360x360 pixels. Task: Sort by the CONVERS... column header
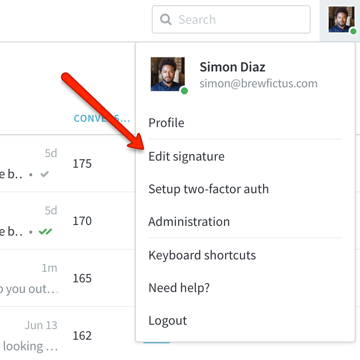click(102, 119)
